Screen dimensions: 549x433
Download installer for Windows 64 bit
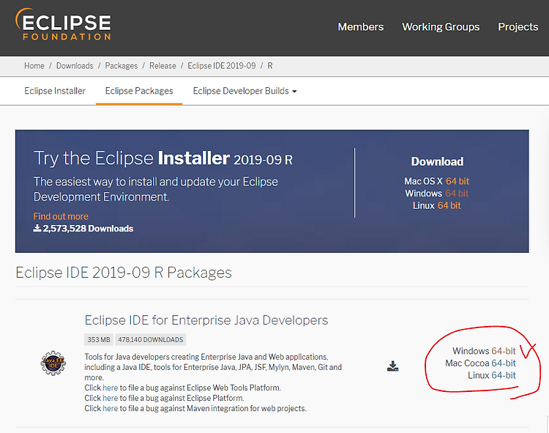click(x=457, y=193)
